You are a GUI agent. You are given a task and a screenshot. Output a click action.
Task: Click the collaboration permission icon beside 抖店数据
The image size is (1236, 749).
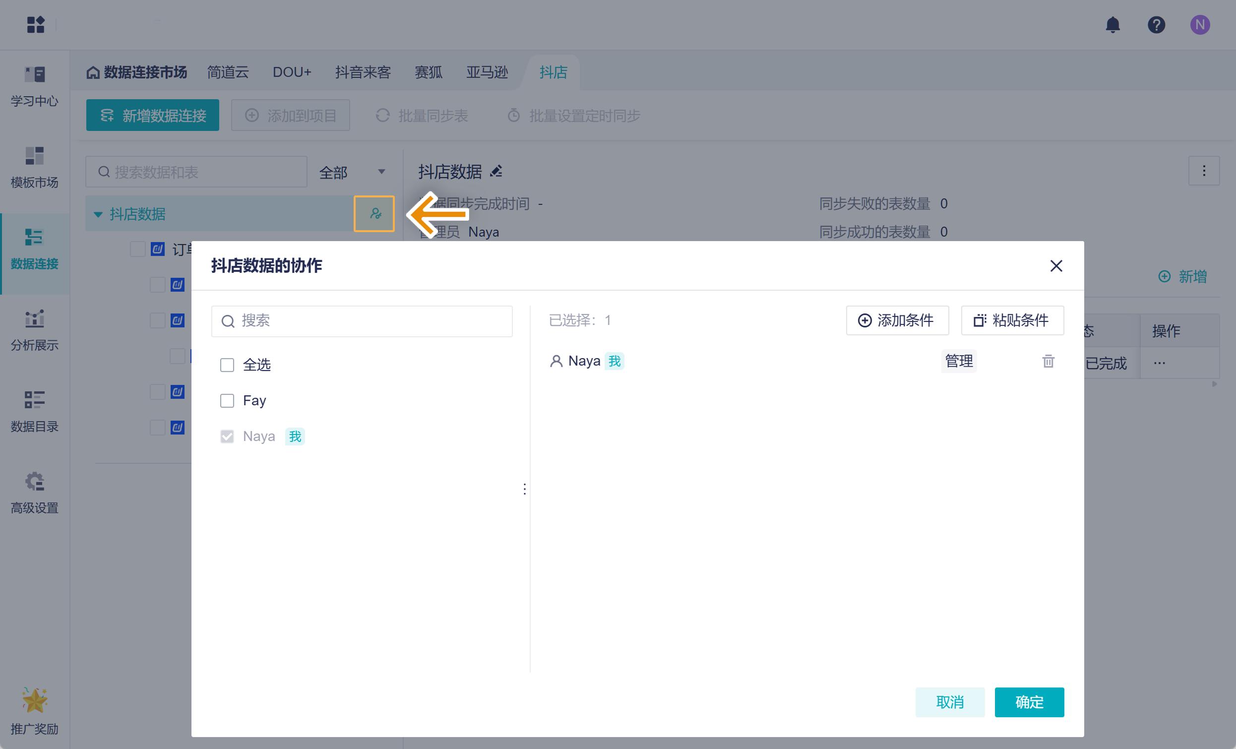click(x=374, y=214)
